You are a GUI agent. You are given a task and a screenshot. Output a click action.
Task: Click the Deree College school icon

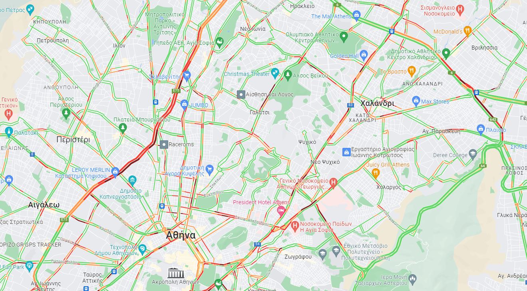pos(473,155)
